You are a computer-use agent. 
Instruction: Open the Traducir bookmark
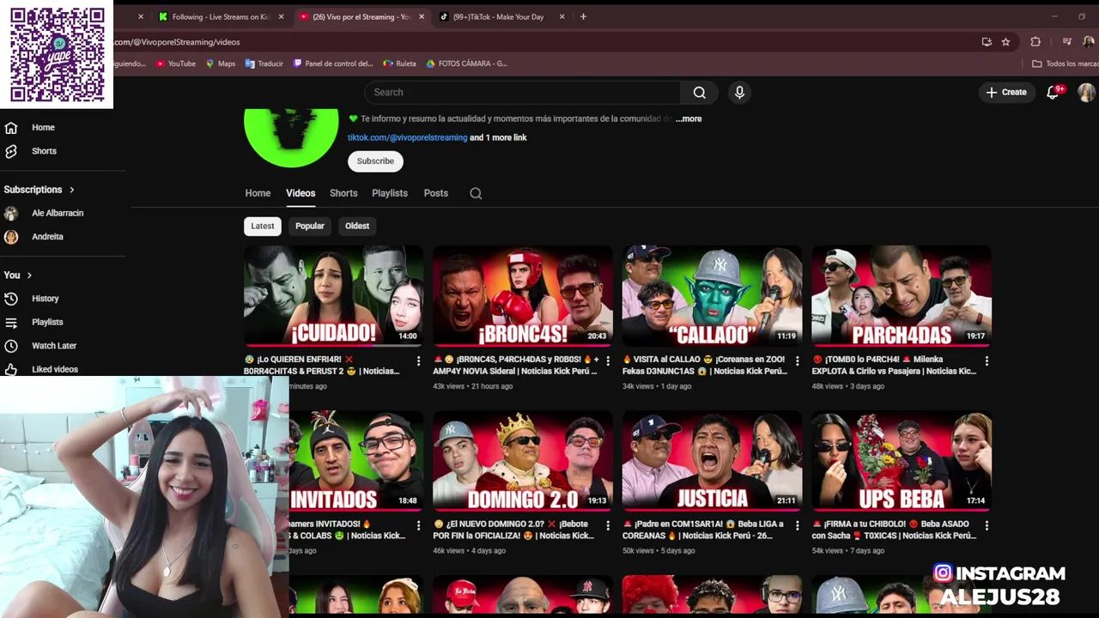[264, 64]
